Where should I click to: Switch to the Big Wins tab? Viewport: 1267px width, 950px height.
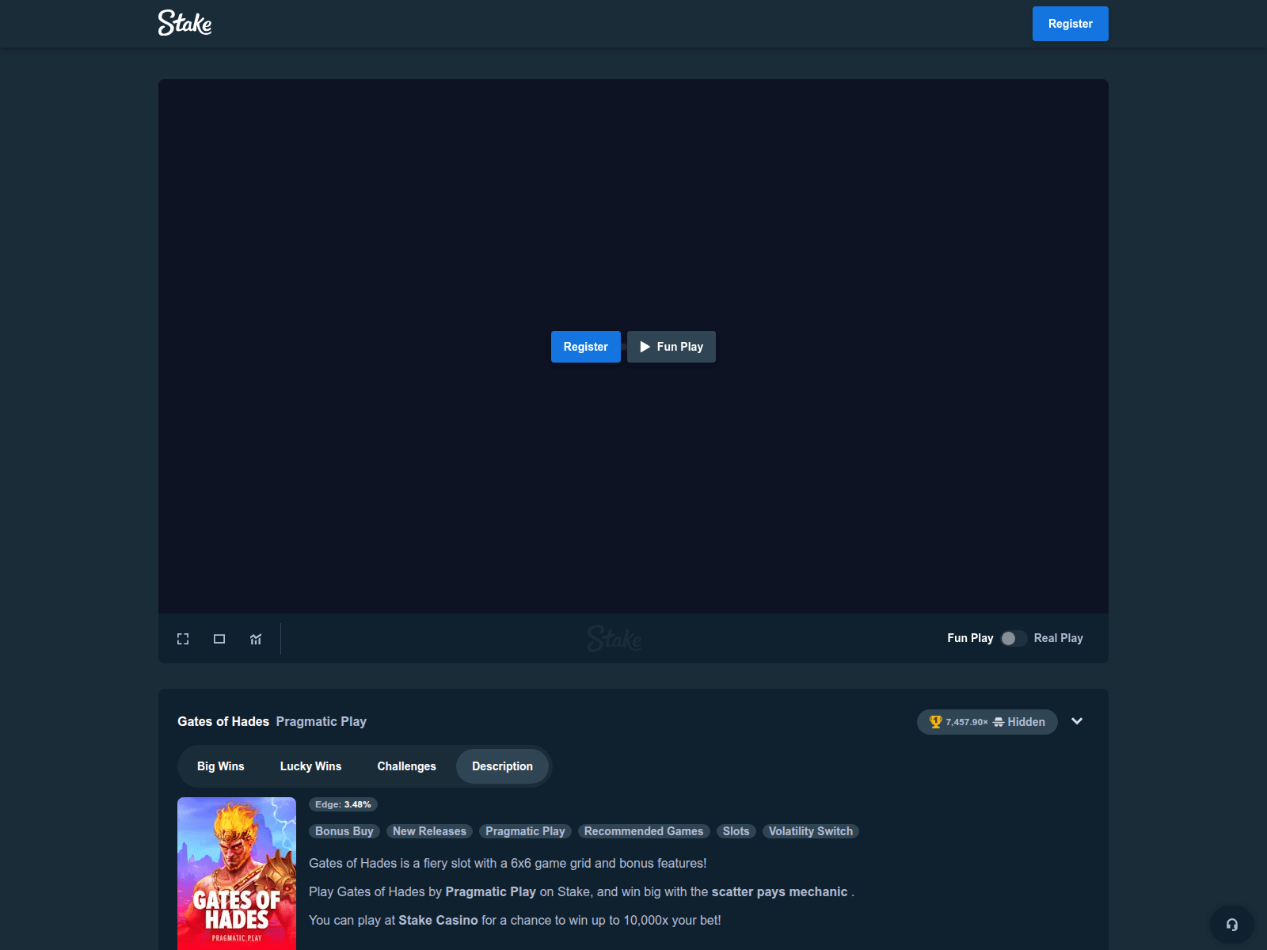(x=220, y=766)
